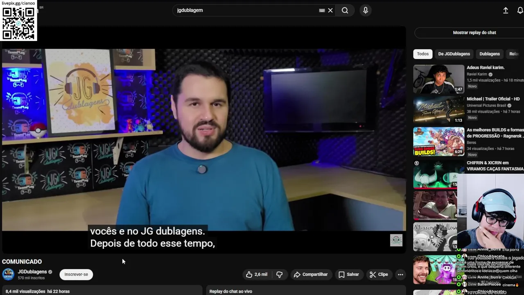Like the video (2,6 mil)
The image size is (524, 295).
(257, 275)
